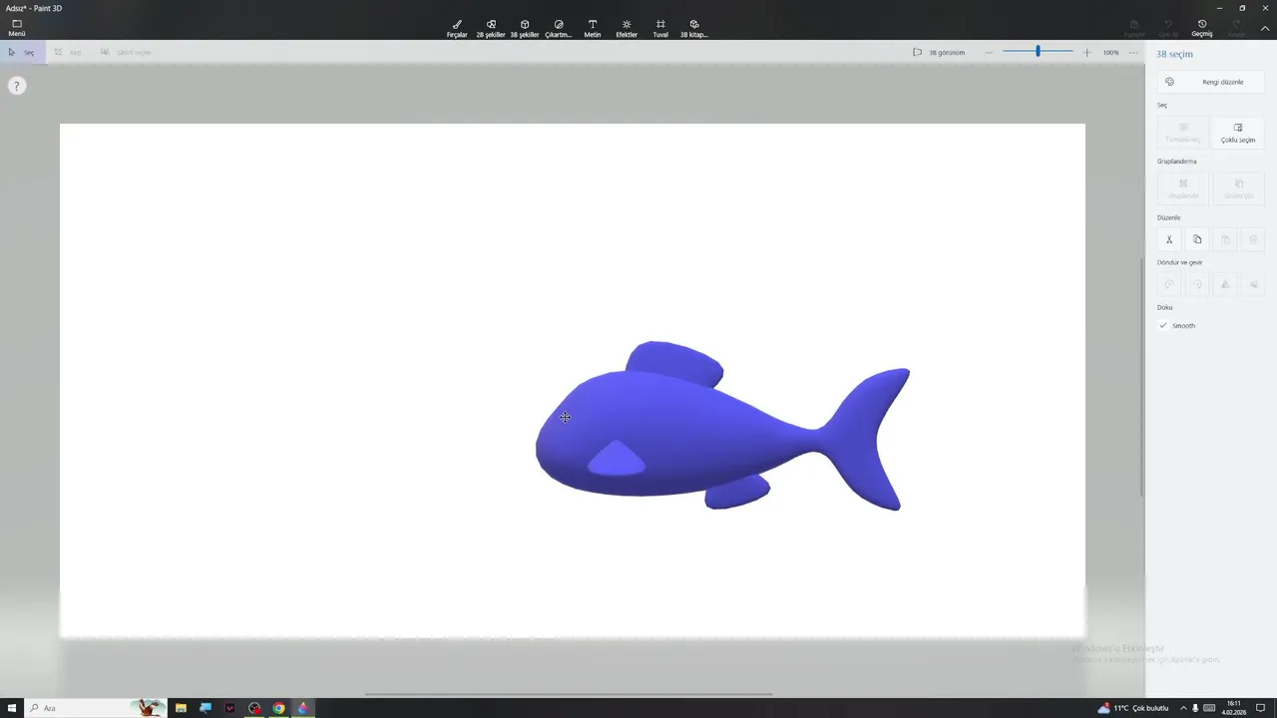Click the Paint 3D taskbar icon

pos(303,708)
